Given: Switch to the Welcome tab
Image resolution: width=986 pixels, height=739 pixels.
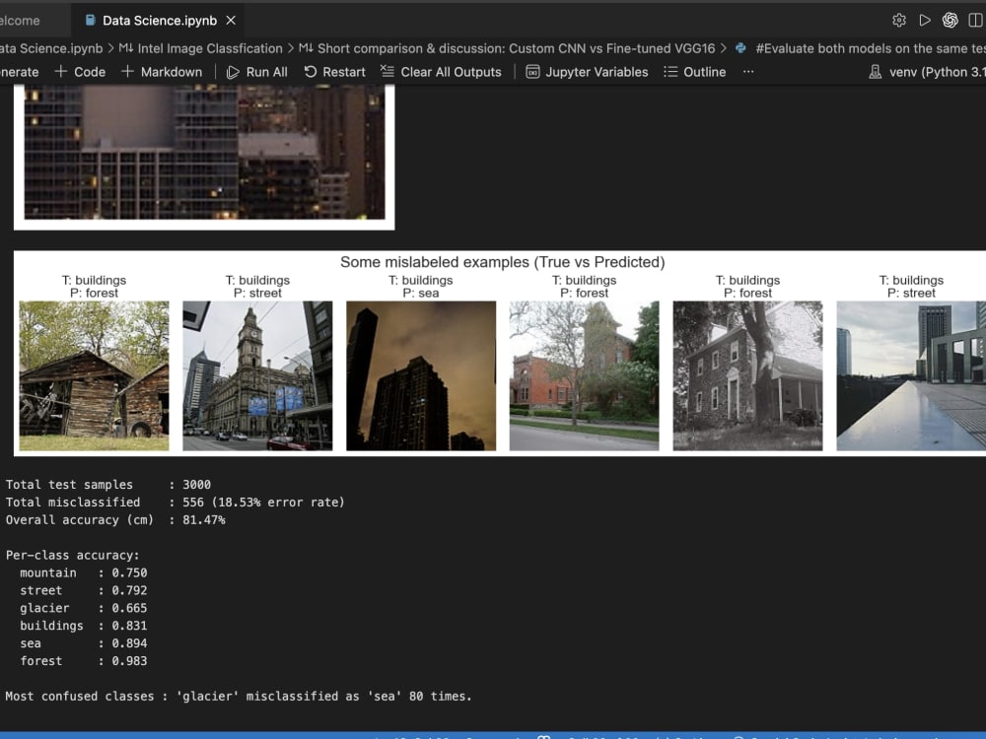Looking at the screenshot, I should pos(20,20).
